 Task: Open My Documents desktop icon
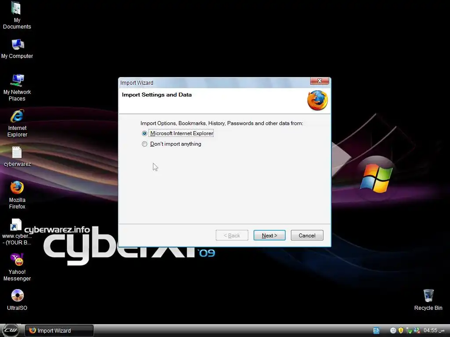(17, 15)
